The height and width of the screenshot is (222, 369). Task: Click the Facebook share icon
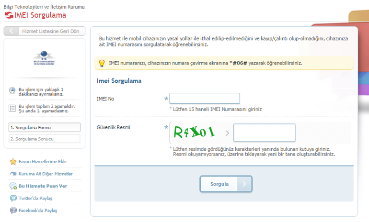pyautogui.click(x=13, y=211)
